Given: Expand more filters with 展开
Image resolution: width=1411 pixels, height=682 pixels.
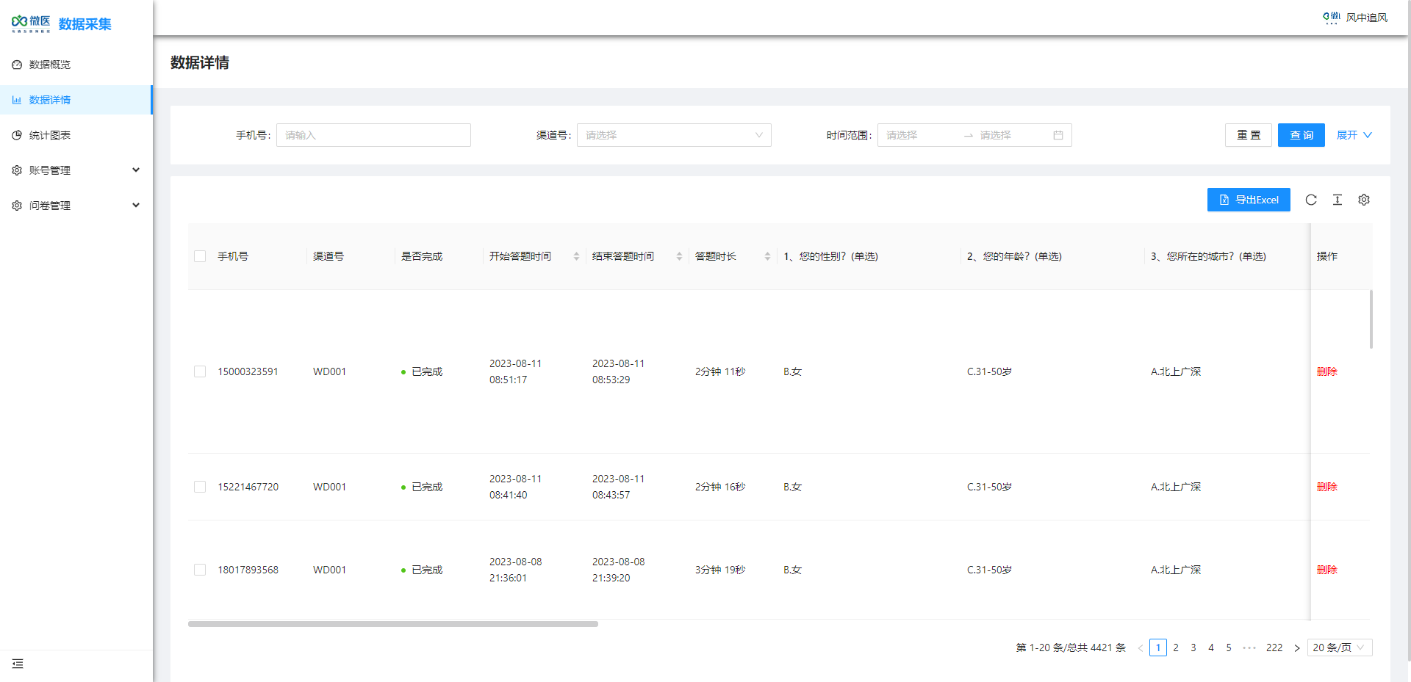Looking at the screenshot, I should coord(1354,135).
